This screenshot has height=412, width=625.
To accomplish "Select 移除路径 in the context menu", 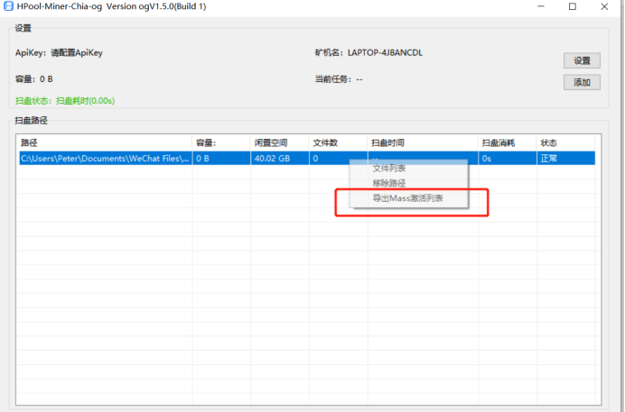I will (389, 183).
